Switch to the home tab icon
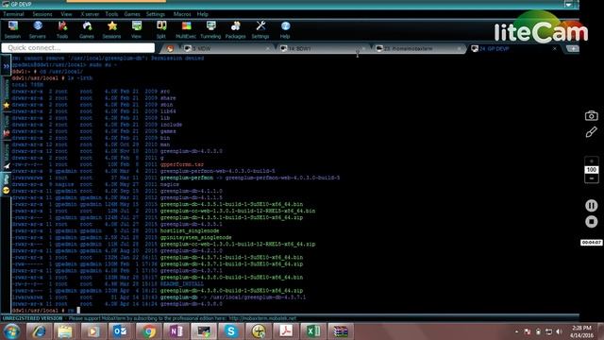Viewport: 604px width, 340px height. pyautogui.click(x=170, y=48)
